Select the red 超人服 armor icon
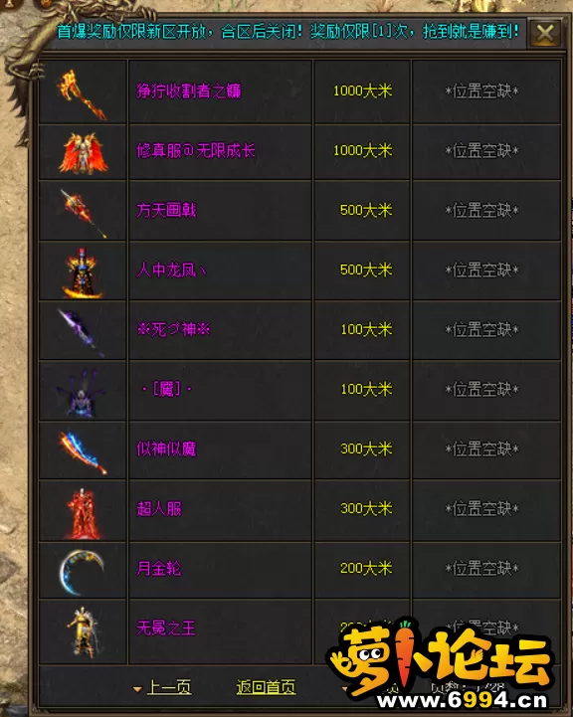Image resolution: width=573 pixels, height=717 pixels. (83, 512)
